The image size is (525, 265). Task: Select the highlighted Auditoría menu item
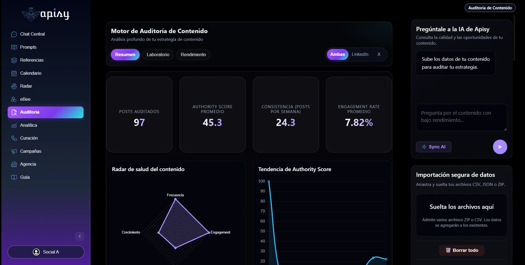(x=45, y=112)
